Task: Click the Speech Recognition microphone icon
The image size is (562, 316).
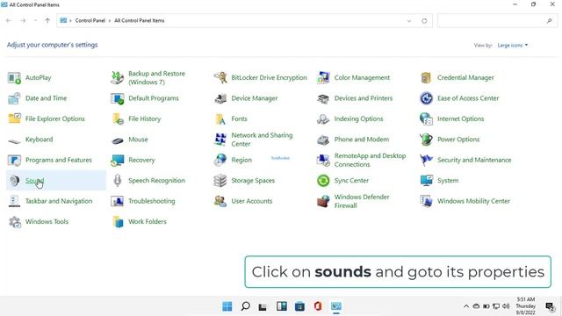Action: pos(117,181)
